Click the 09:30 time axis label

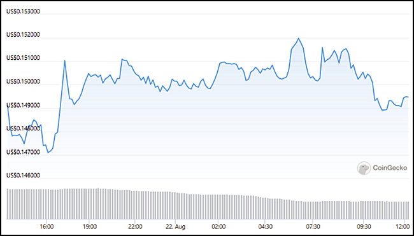363,226
